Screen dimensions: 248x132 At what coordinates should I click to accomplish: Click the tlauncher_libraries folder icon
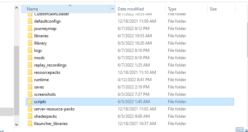tap(30, 123)
